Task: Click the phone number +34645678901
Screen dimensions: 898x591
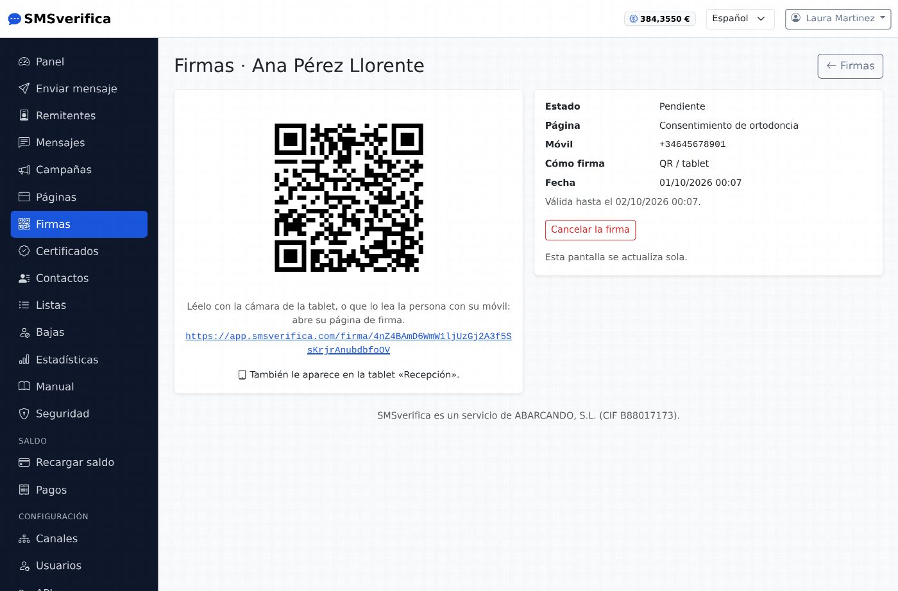Action: (692, 144)
